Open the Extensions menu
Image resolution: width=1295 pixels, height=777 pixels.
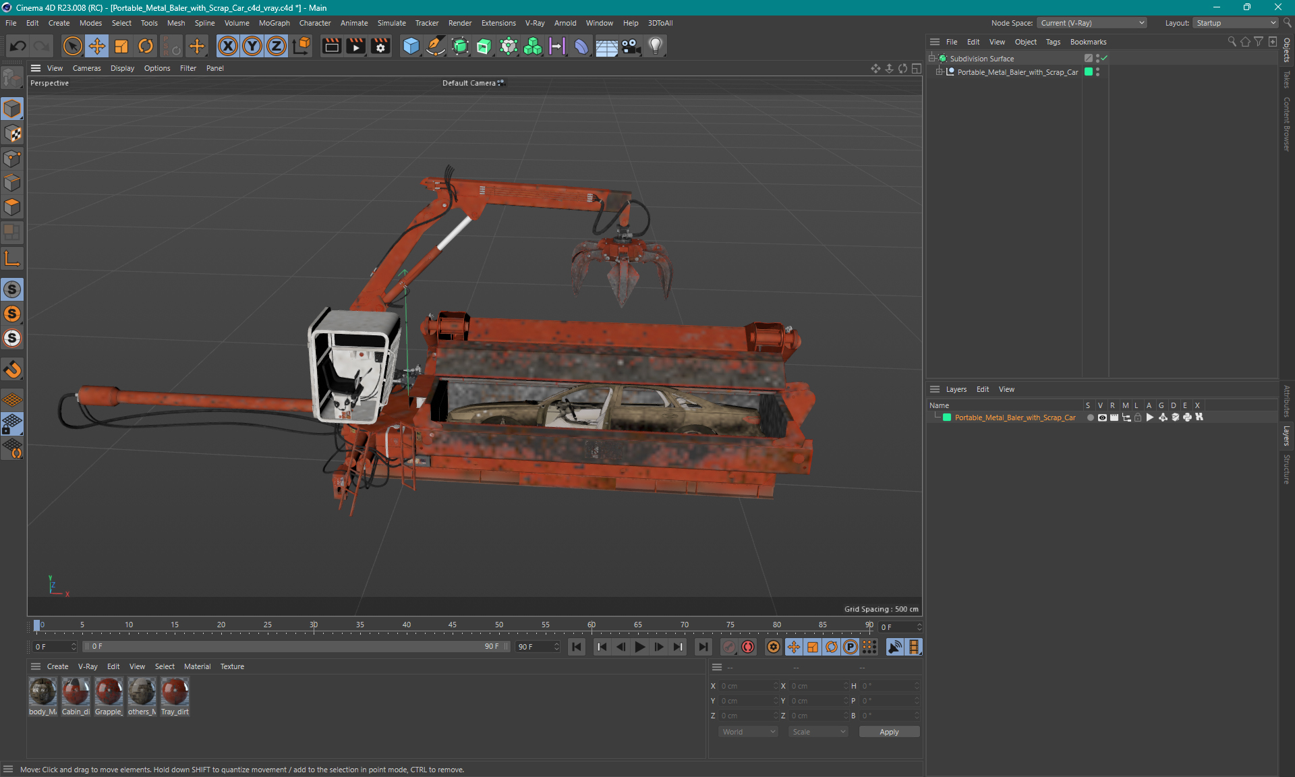(498, 23)
